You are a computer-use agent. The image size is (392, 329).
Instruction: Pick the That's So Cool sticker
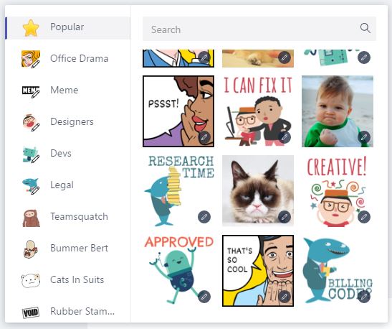pyautogui.click(x=258, y=271)
